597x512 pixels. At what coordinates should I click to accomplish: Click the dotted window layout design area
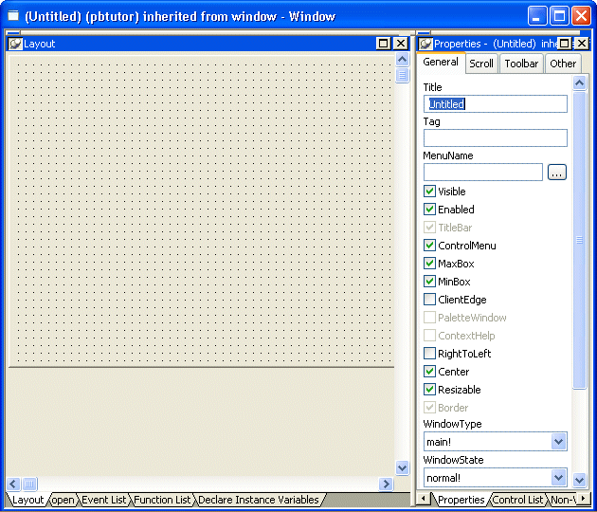(202, 211)
